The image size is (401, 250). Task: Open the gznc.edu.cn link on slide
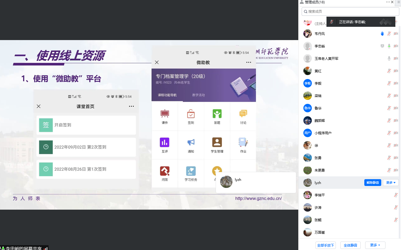pyautogui.click(x=258, y=198)
